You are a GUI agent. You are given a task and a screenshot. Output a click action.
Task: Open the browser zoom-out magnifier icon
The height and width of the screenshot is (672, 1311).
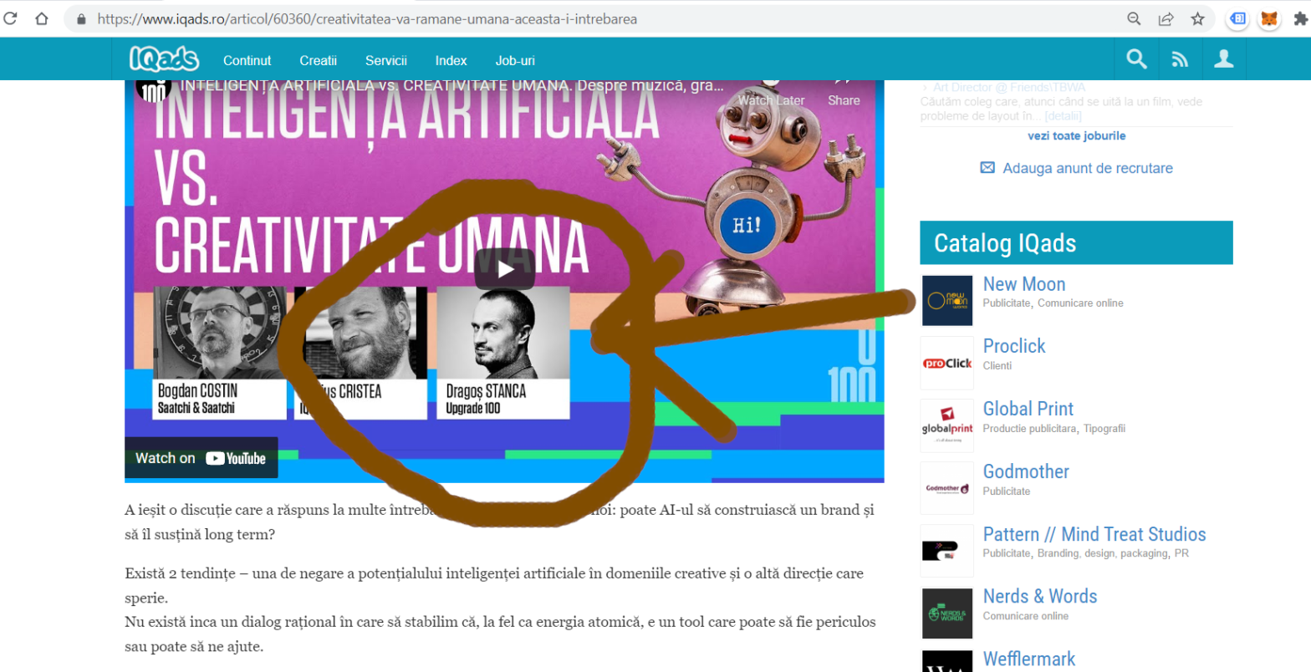point(1135,18)
